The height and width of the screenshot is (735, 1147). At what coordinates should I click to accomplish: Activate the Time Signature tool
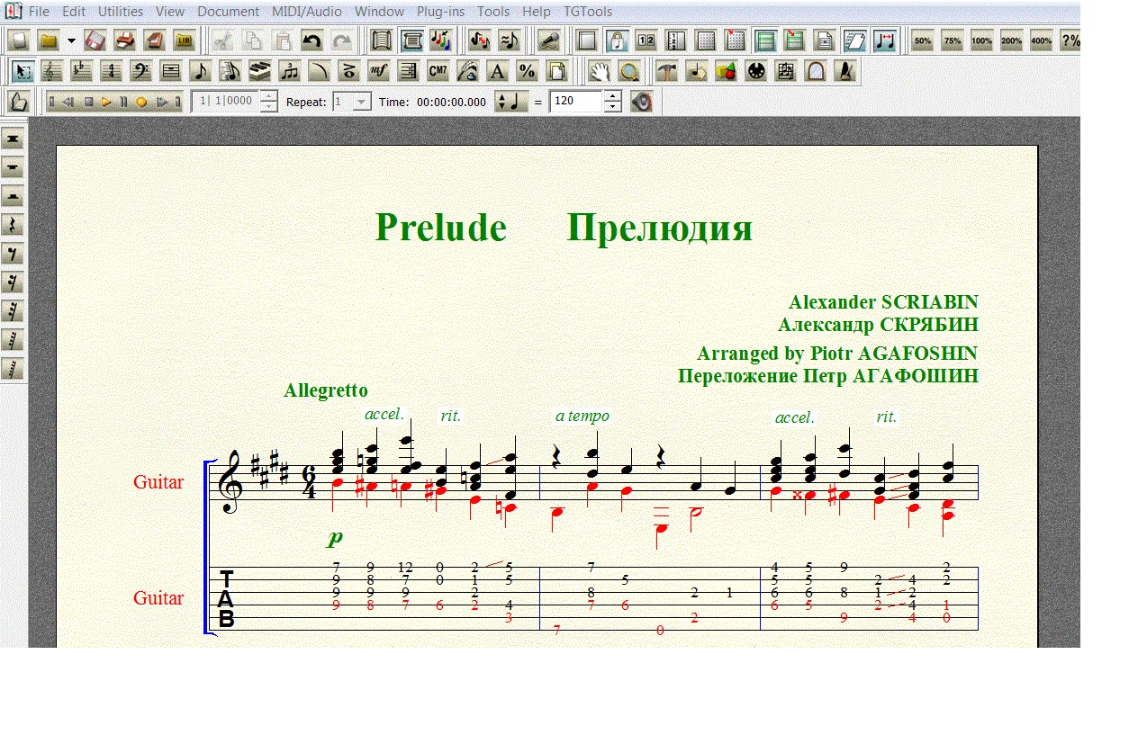coord(112,71)
